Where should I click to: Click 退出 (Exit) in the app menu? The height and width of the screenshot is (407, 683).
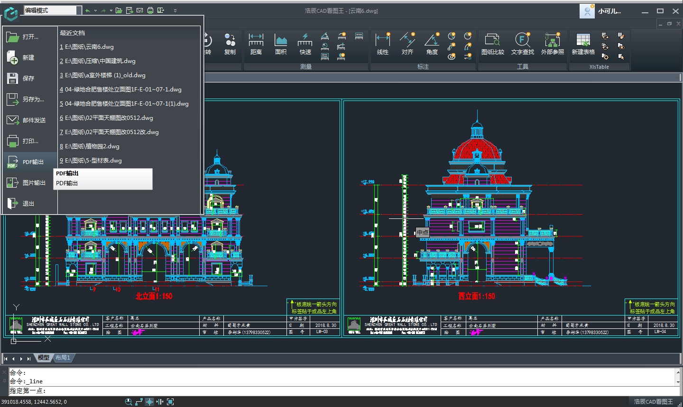tap(29, 203)
